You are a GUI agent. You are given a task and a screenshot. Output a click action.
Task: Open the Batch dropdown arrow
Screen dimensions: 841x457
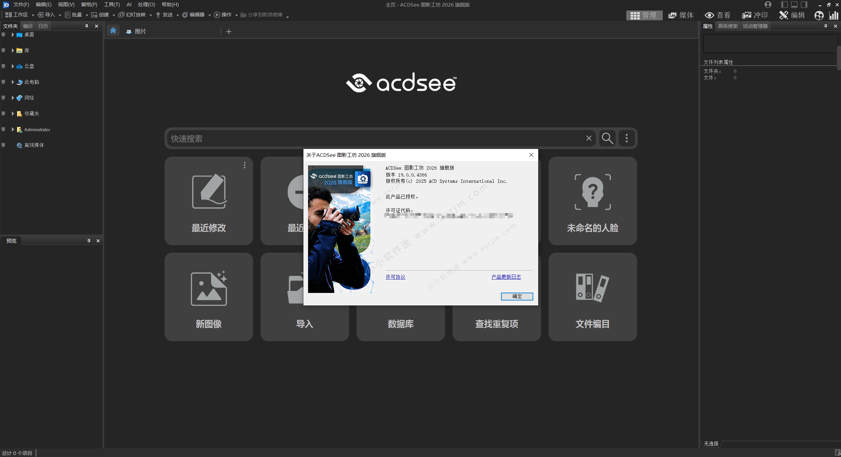87,15
